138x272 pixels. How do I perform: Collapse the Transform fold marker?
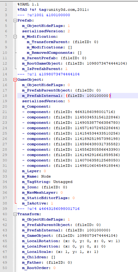coord(15,214)
